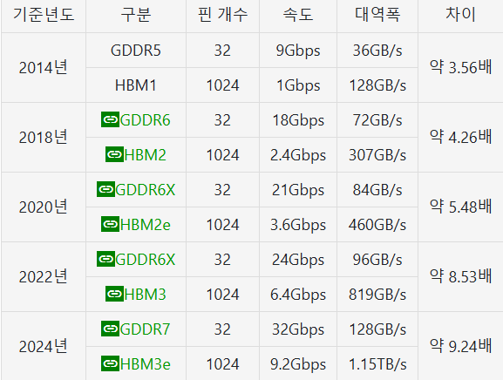The height and width of the screenshot is (380, 503).
Task: Select the 9Gbps speed cell
Action: tap(298, 51)
